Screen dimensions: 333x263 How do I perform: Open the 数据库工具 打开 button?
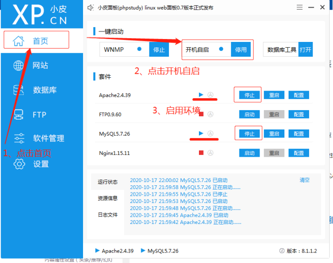tap(305, 50)
